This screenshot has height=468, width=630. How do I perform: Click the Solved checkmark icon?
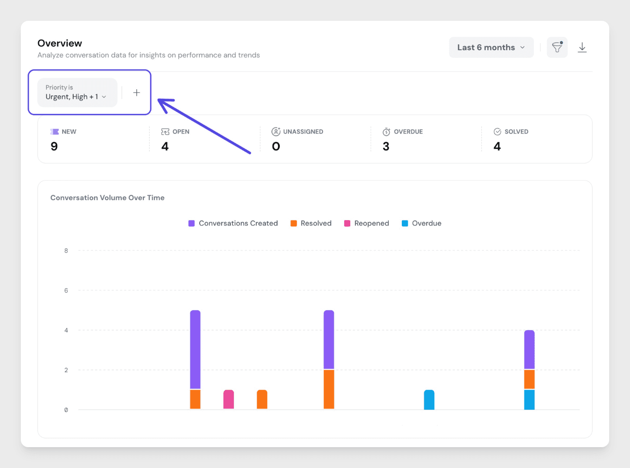click(x=497, y=132)
